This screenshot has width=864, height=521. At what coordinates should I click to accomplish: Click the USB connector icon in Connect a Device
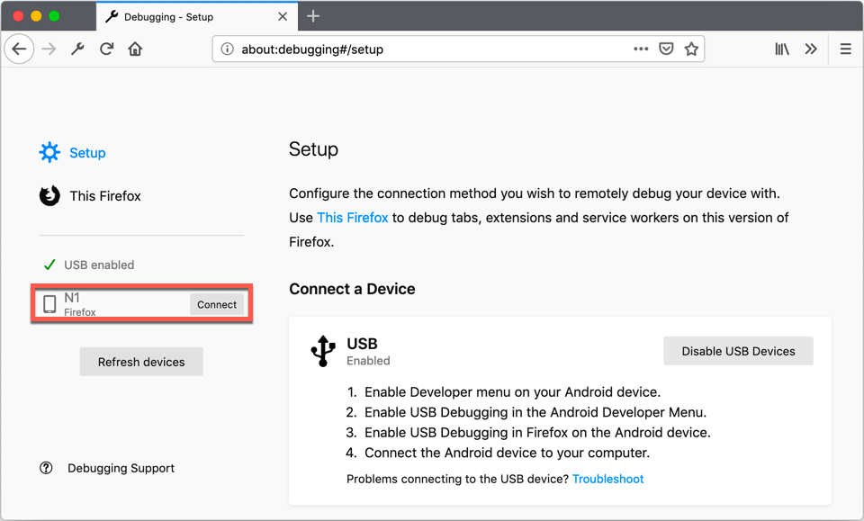(x=322, y=351)
